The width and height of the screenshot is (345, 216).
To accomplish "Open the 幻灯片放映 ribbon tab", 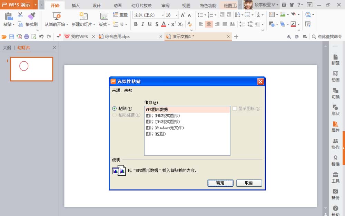I will point(141,6).
